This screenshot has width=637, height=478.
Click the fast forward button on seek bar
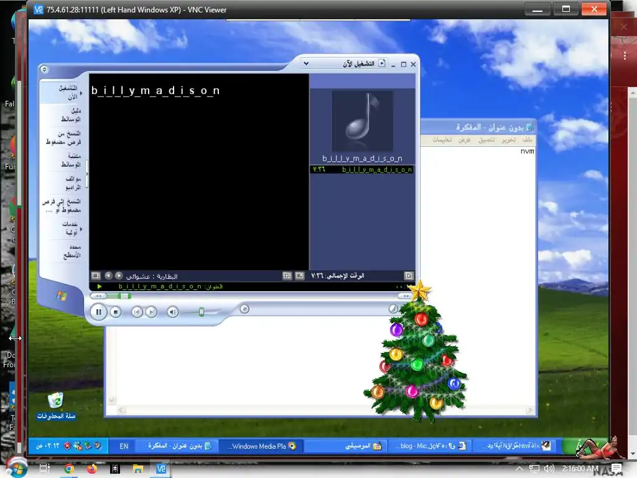pos(406,296)
